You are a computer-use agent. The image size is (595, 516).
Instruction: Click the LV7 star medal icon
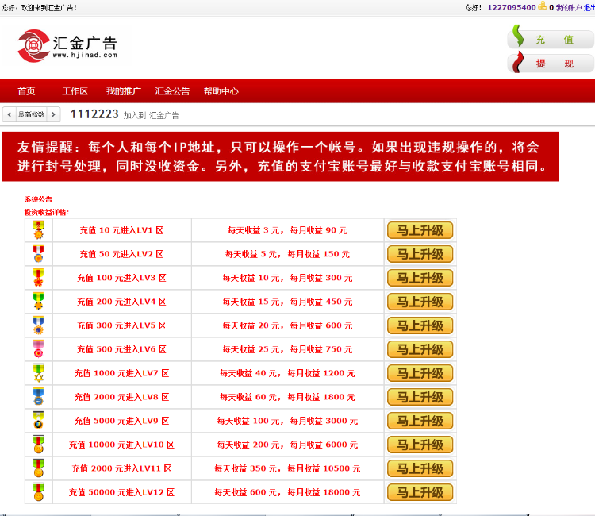pos(38,373)
